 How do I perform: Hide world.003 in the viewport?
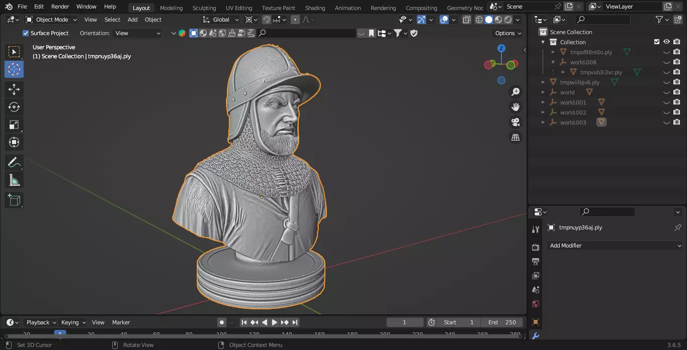tap(666, 123)
